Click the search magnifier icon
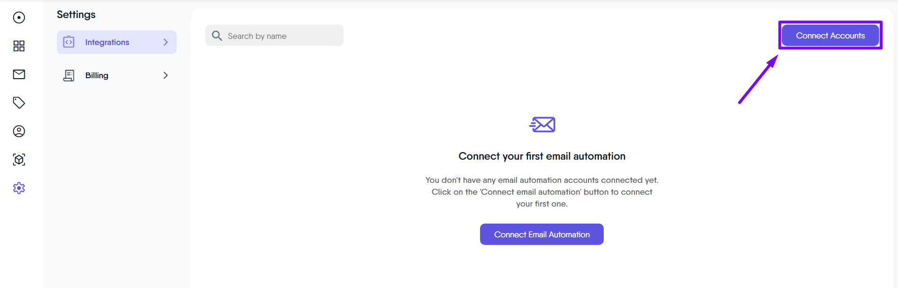 [217, 36]
